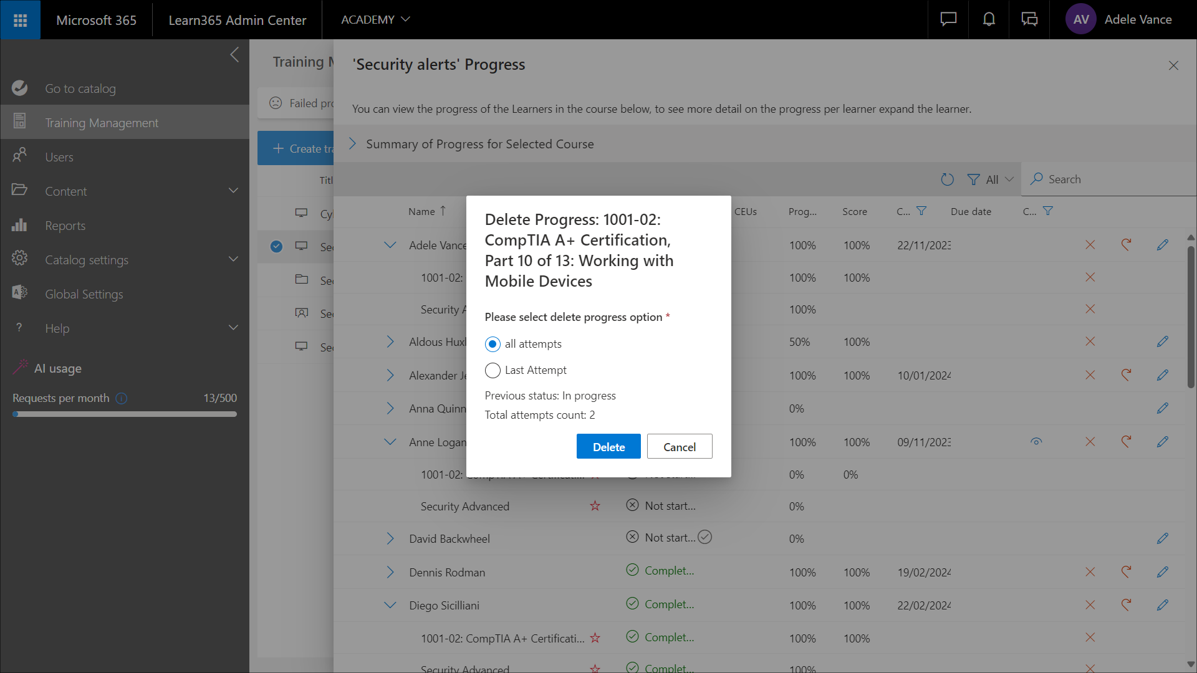Open Reports in the sidebar

pyautogui.click(x=65, y=226)
